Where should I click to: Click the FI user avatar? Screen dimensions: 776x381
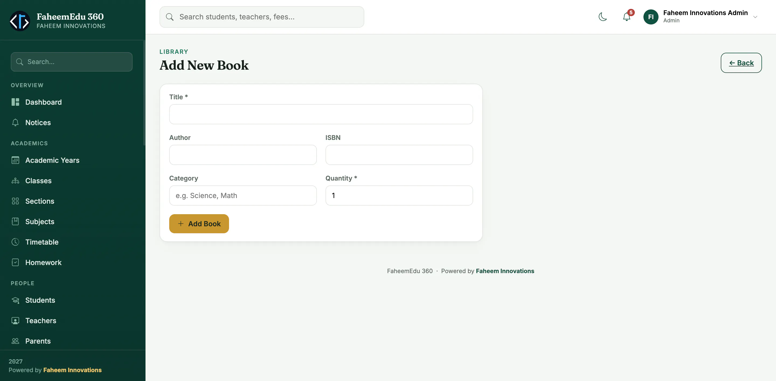tap(651, 17)
